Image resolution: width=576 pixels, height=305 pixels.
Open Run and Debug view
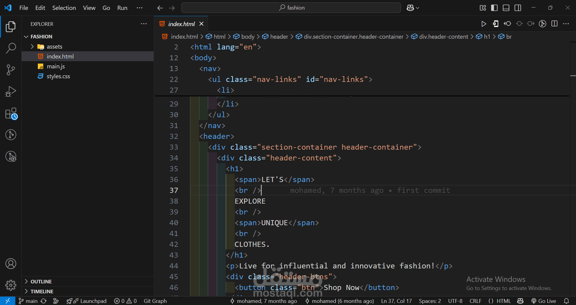(11, 91)
